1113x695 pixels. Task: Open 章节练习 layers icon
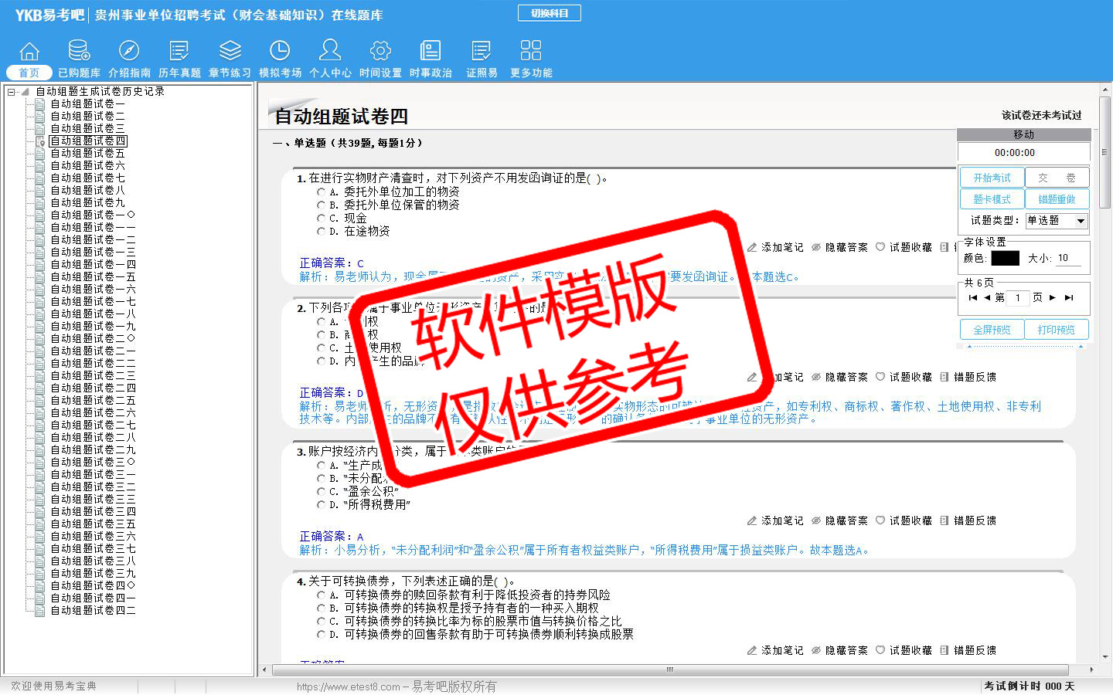coord(230,52)
